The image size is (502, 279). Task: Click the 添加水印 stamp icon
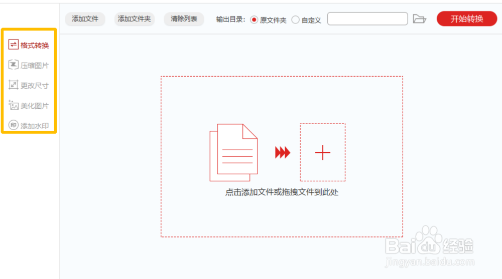[13, 125]
